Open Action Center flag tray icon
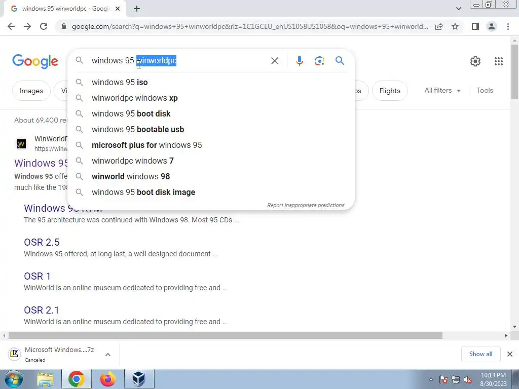The height and width of the screenshot is (389, 519). [443, 380]
